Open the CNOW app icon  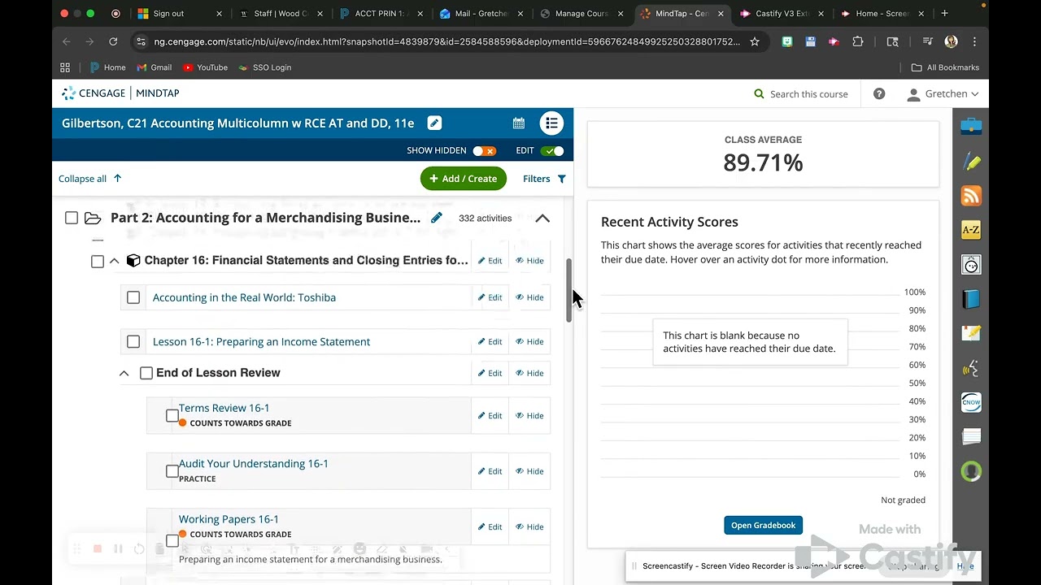click(971, 402)
